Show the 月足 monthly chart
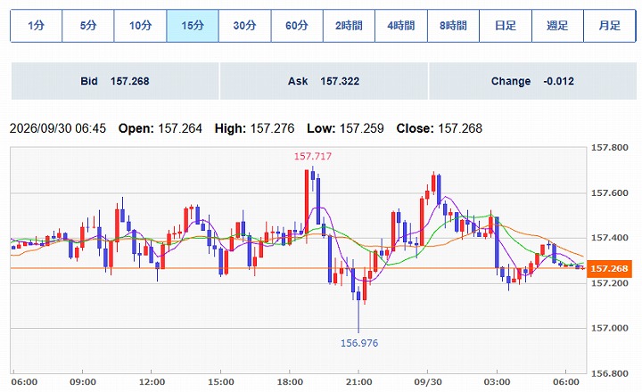642x392 pixels. click(x=610, y=26)
